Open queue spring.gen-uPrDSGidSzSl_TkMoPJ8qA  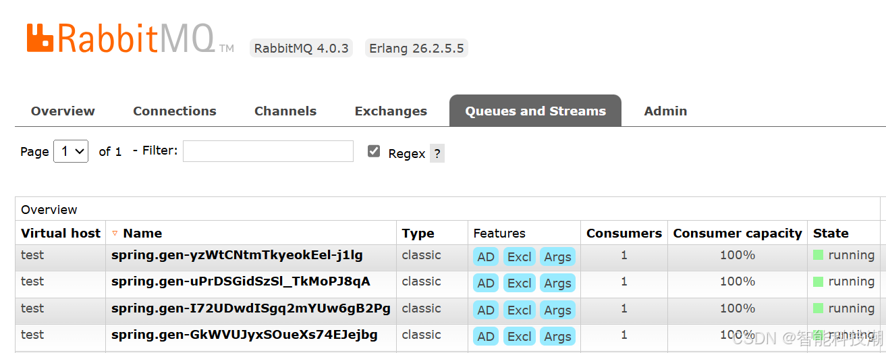tap(241, 281)
